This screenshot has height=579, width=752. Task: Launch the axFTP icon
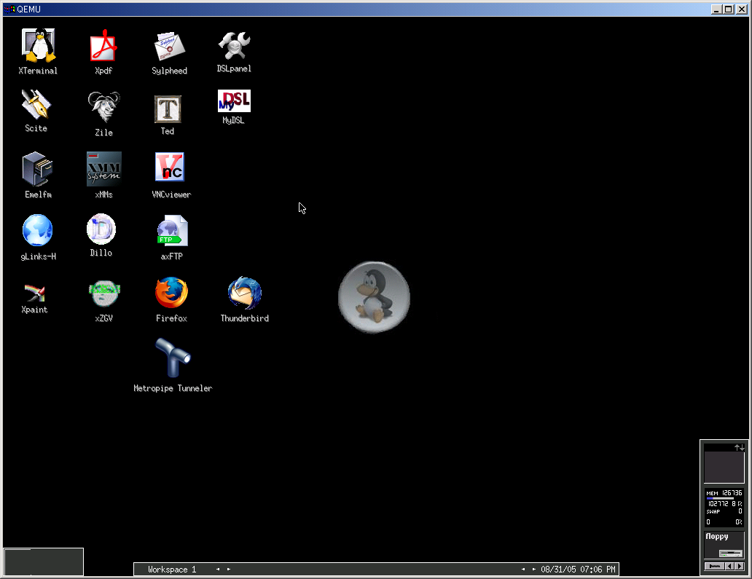click(172, 231)
